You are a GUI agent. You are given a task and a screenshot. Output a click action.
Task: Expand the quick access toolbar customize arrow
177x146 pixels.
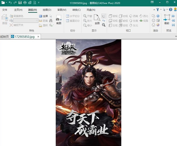[39, 2]
